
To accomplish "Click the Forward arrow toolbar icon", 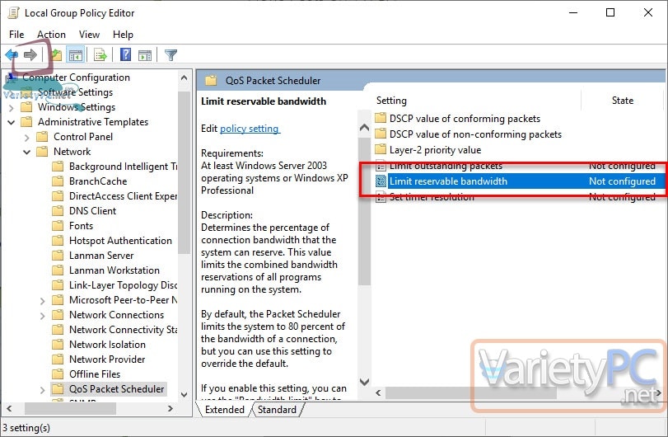I will pyautogui.click(x=30, y=55).
